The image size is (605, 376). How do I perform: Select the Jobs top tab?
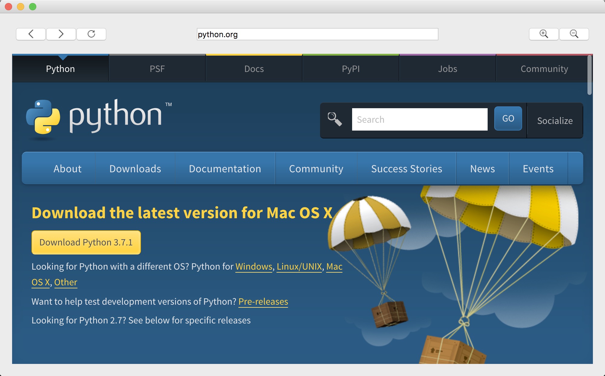click(x=448, y=69)
